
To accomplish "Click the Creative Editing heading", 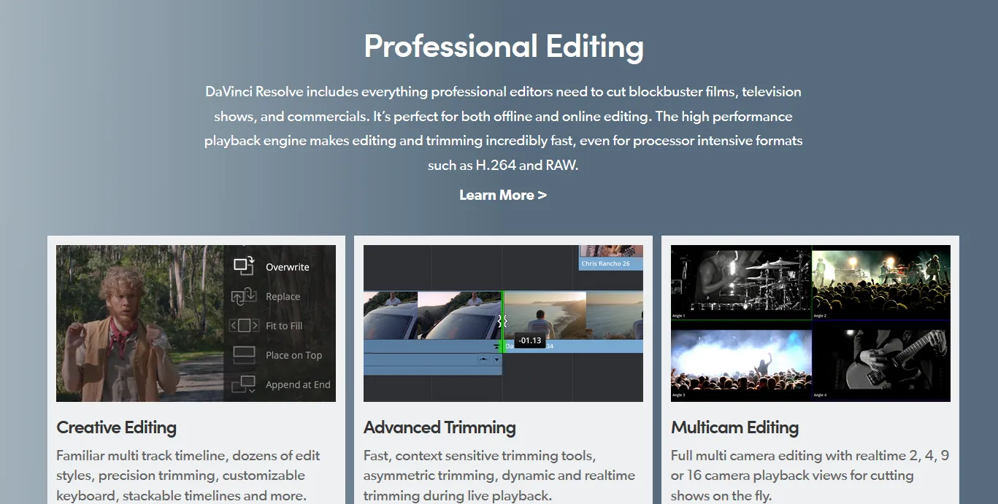I will coord(117,427).
